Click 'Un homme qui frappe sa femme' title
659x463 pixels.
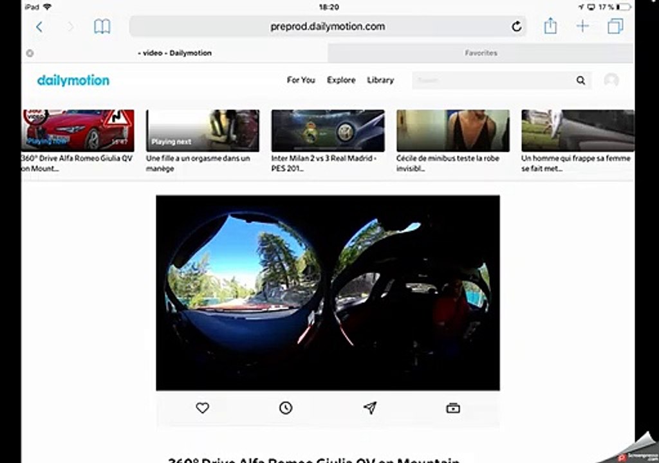576,163
